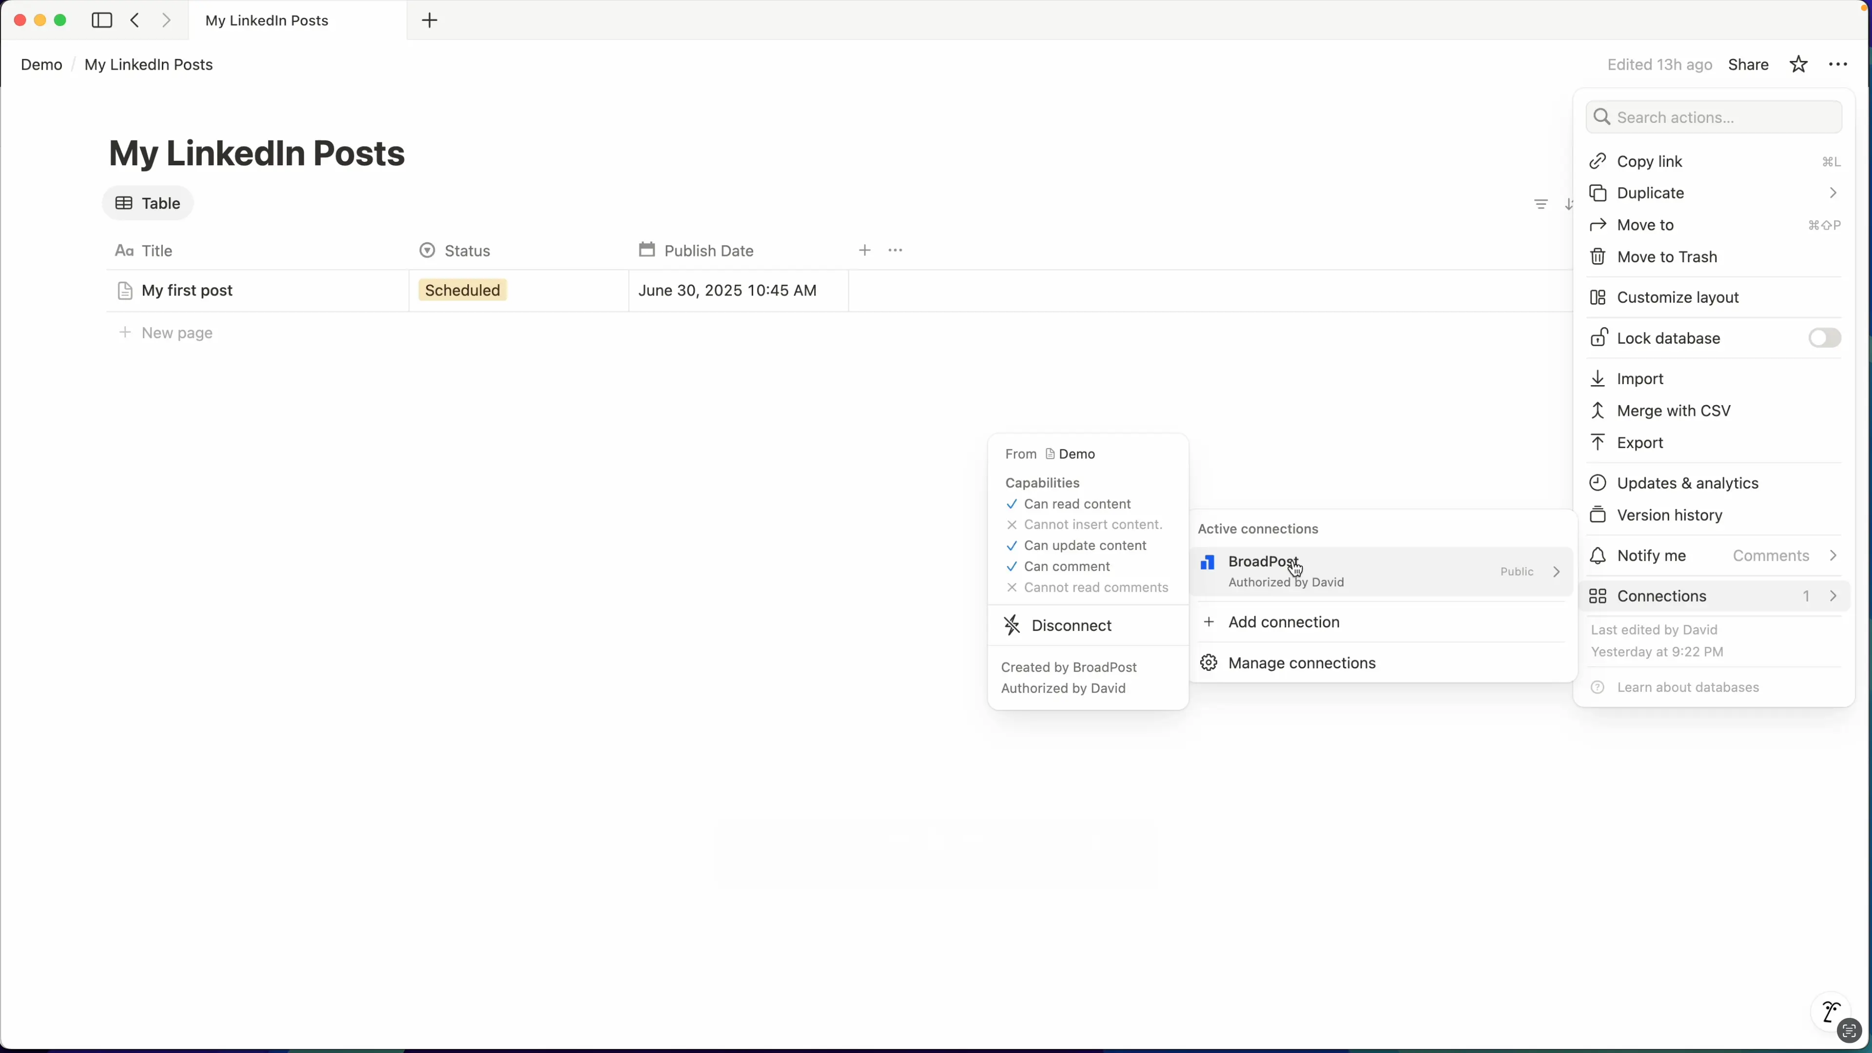Screen dimensions: 1872x1053
Task: Click the back navigation arrow
Action: [x=135, y=20]
